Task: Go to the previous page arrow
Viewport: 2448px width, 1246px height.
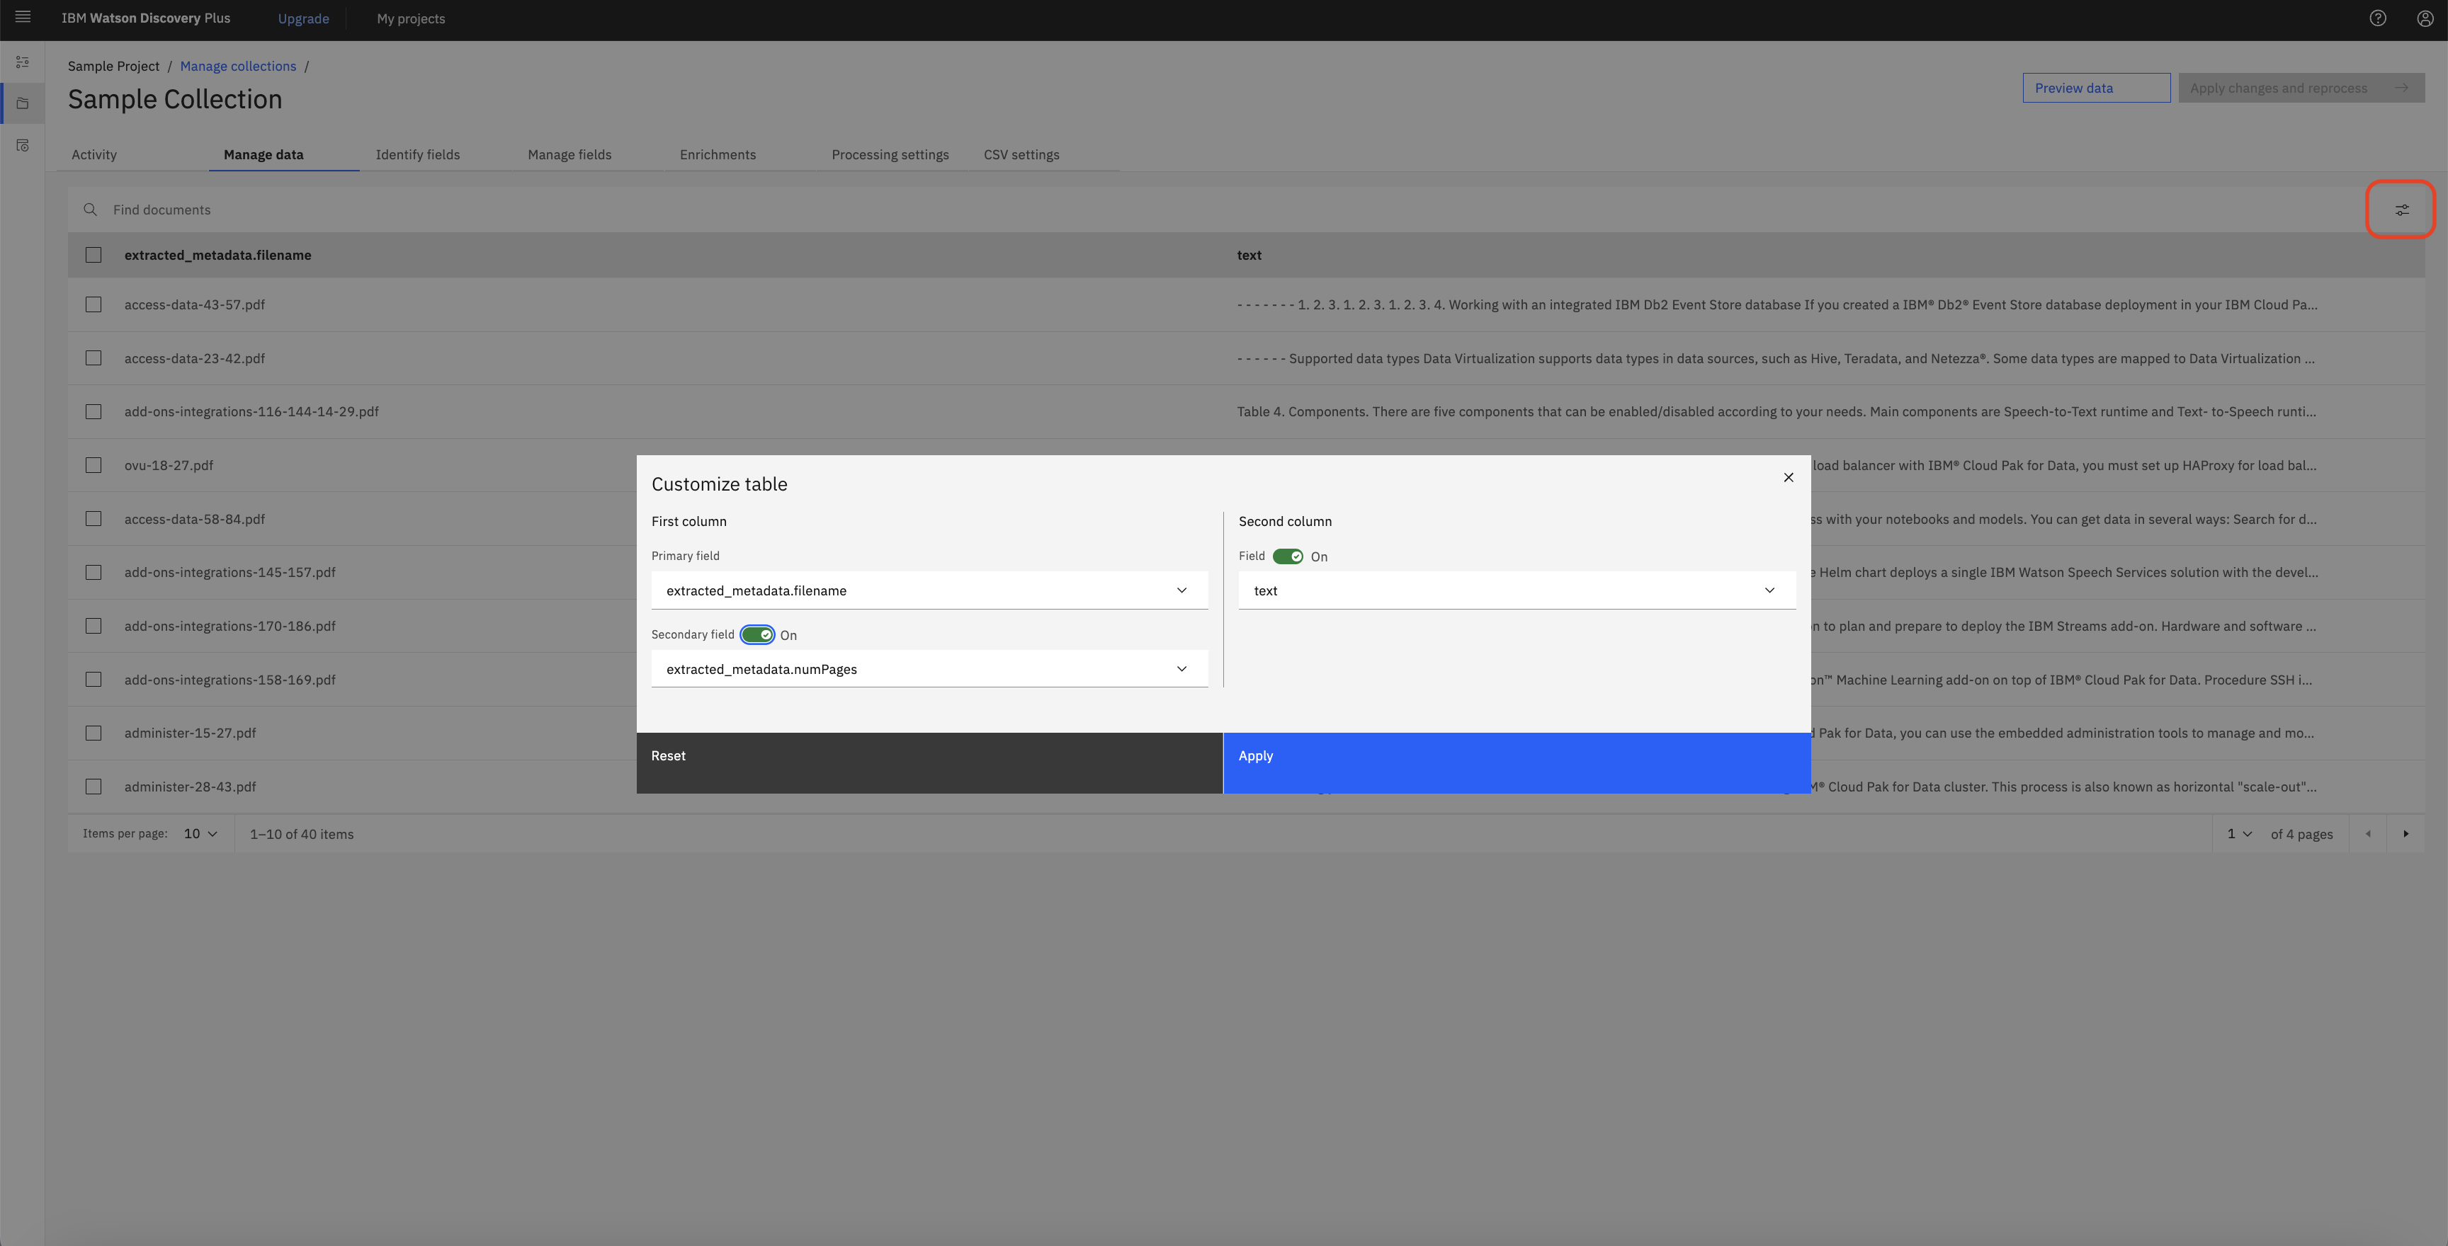Action: point(2368,834)
